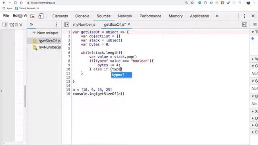Click code text 'a = [10, 9, 15, 25]'
The image size is (258, 145).
(92, 90)
